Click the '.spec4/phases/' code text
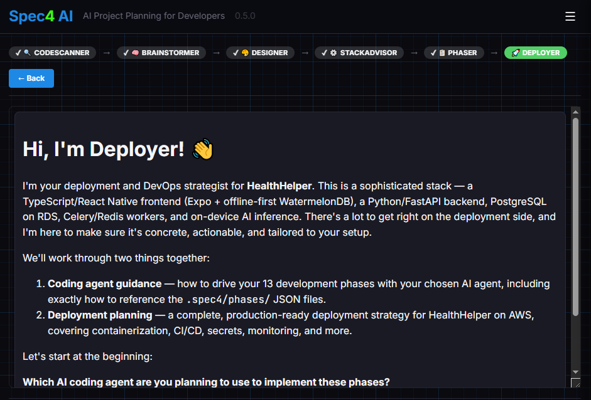This screenshot has height=400, width=591. 228,300
